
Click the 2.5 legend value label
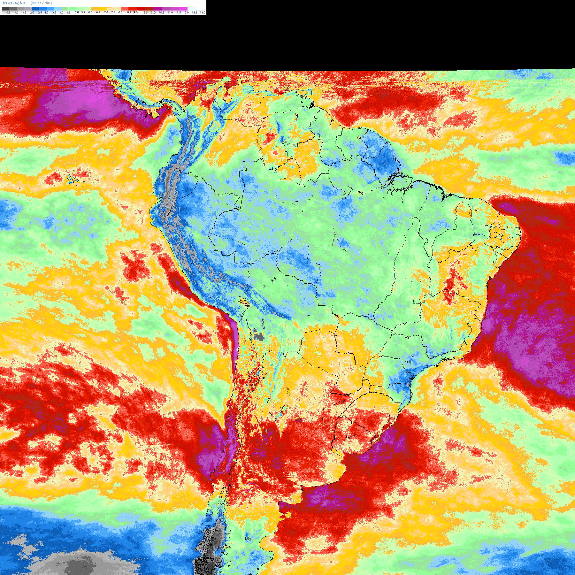click(x=40, y=12)
